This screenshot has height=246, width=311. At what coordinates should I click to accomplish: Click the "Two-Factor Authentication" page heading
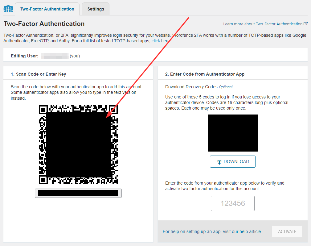tap(44, 24)
